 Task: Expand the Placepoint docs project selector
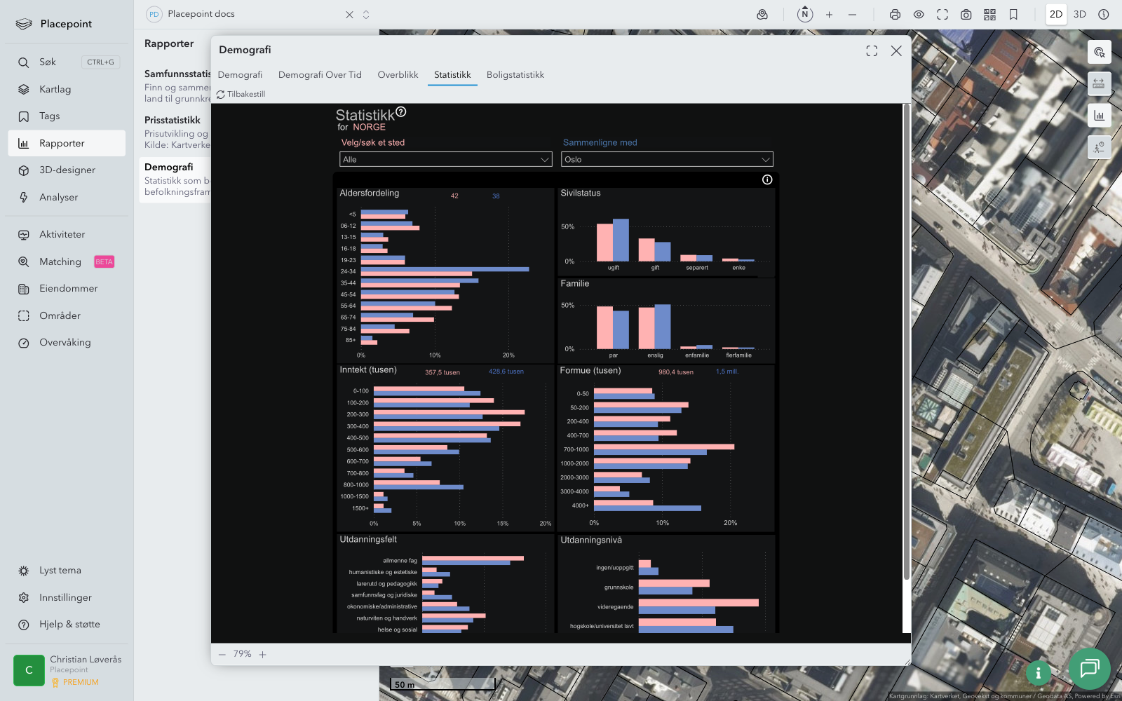pyautogui.click(x=366, y=15)
